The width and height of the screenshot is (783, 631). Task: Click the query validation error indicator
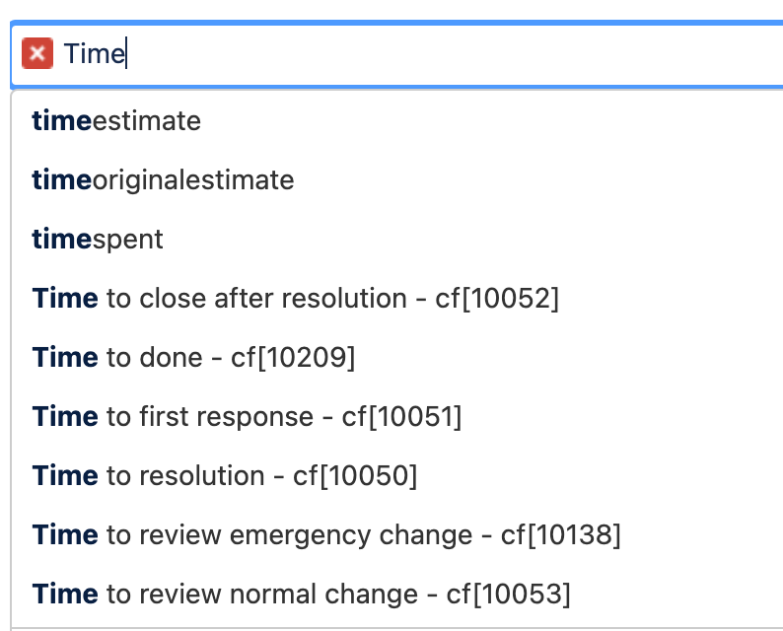click(x=36, y=53)
